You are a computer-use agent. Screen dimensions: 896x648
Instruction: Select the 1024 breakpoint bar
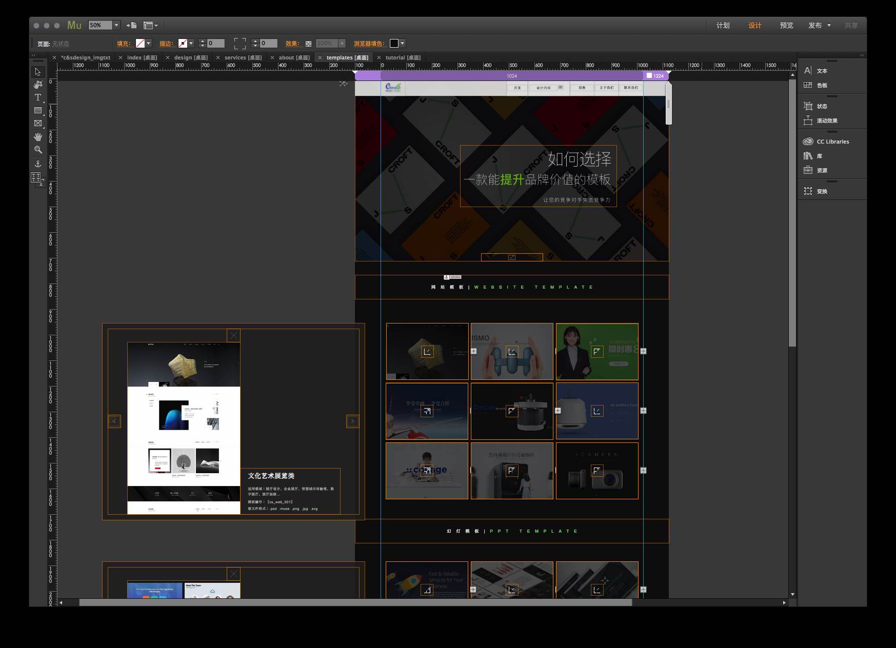tap(512, 76)
